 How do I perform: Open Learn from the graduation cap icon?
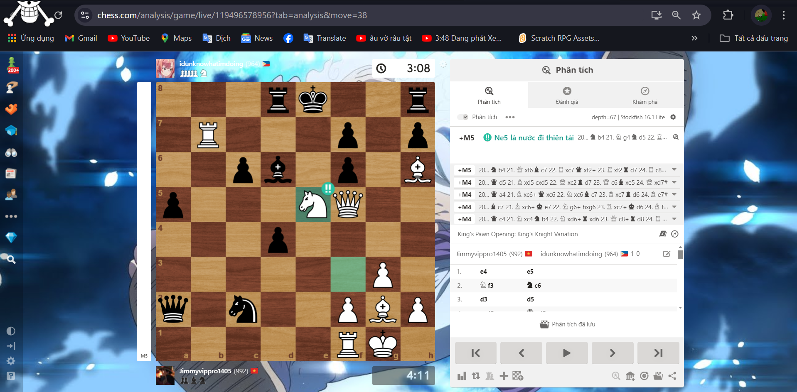point(11,130)
